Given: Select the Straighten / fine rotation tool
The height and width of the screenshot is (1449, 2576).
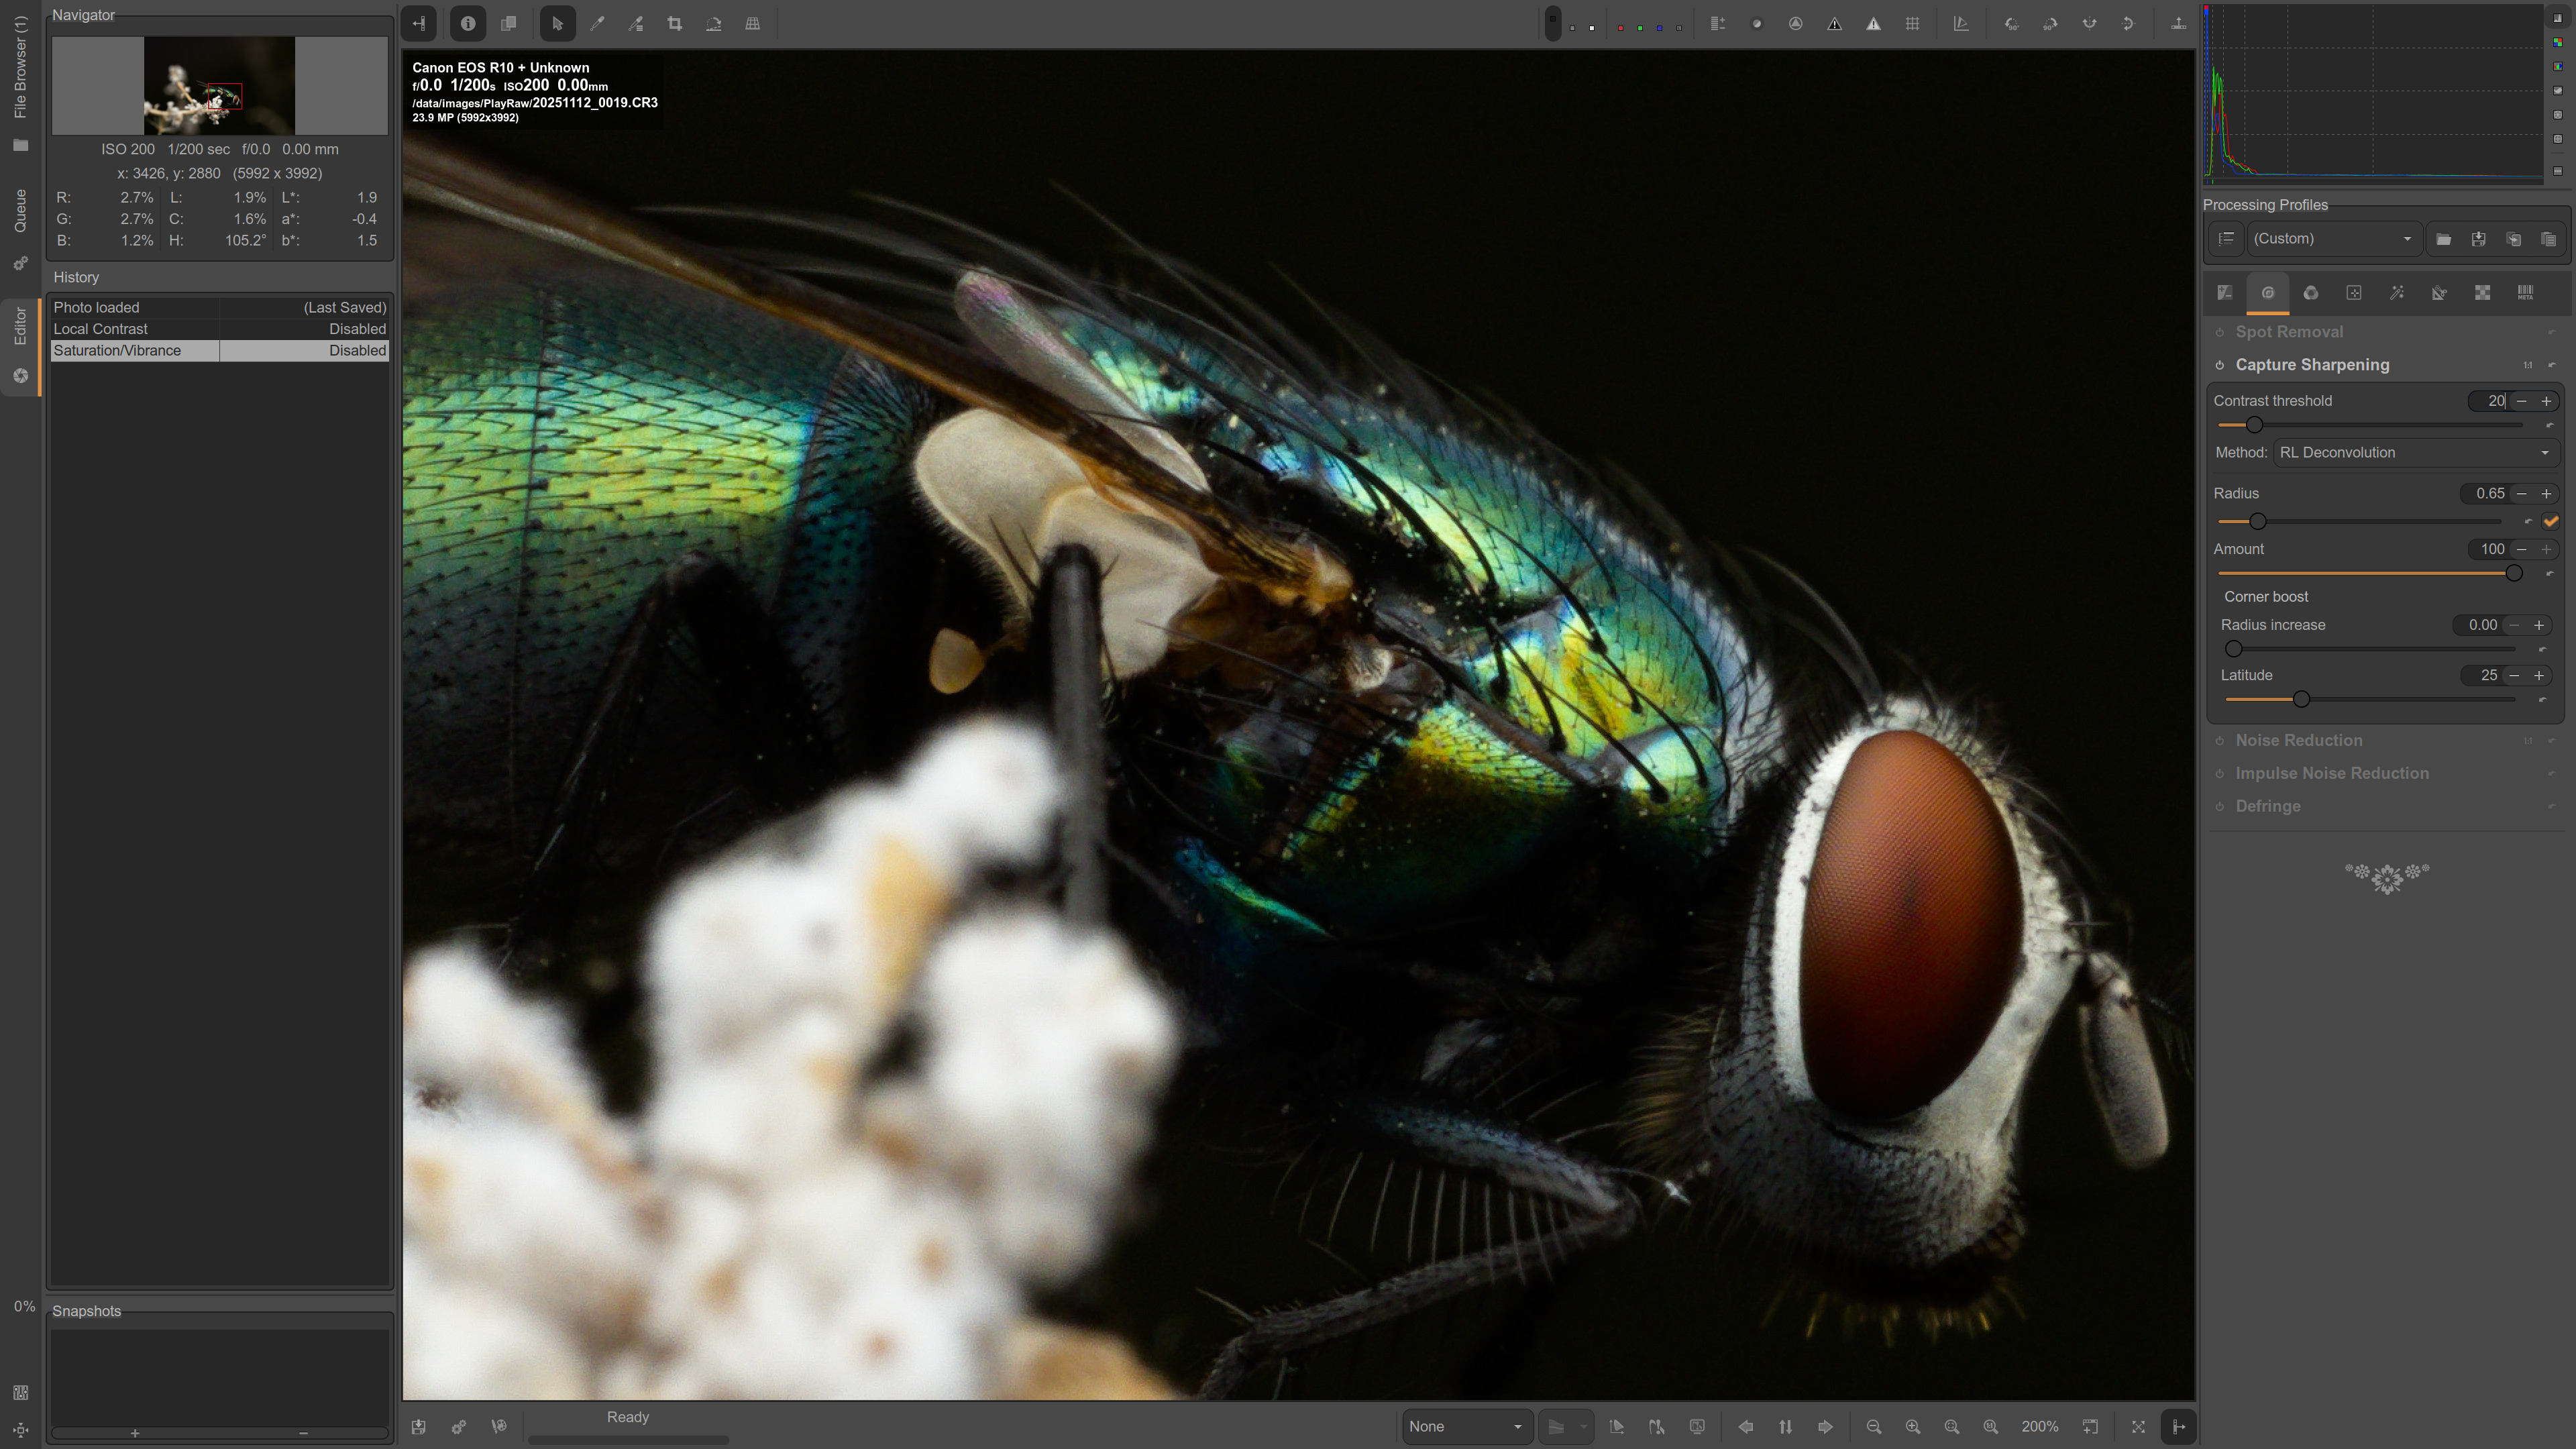Looking at the screenshot, I should point(714,24).
